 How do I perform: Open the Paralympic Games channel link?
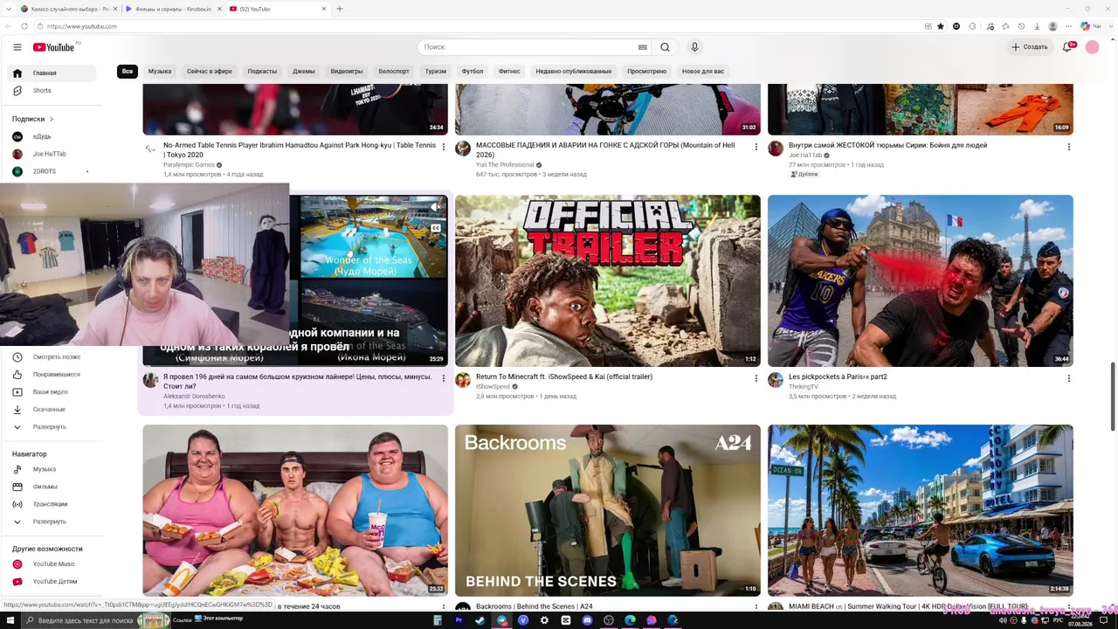point(189,165)
